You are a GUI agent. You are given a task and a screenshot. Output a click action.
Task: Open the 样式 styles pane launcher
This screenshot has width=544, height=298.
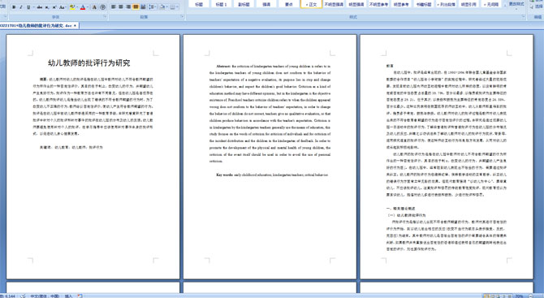[x=523, y=16]
